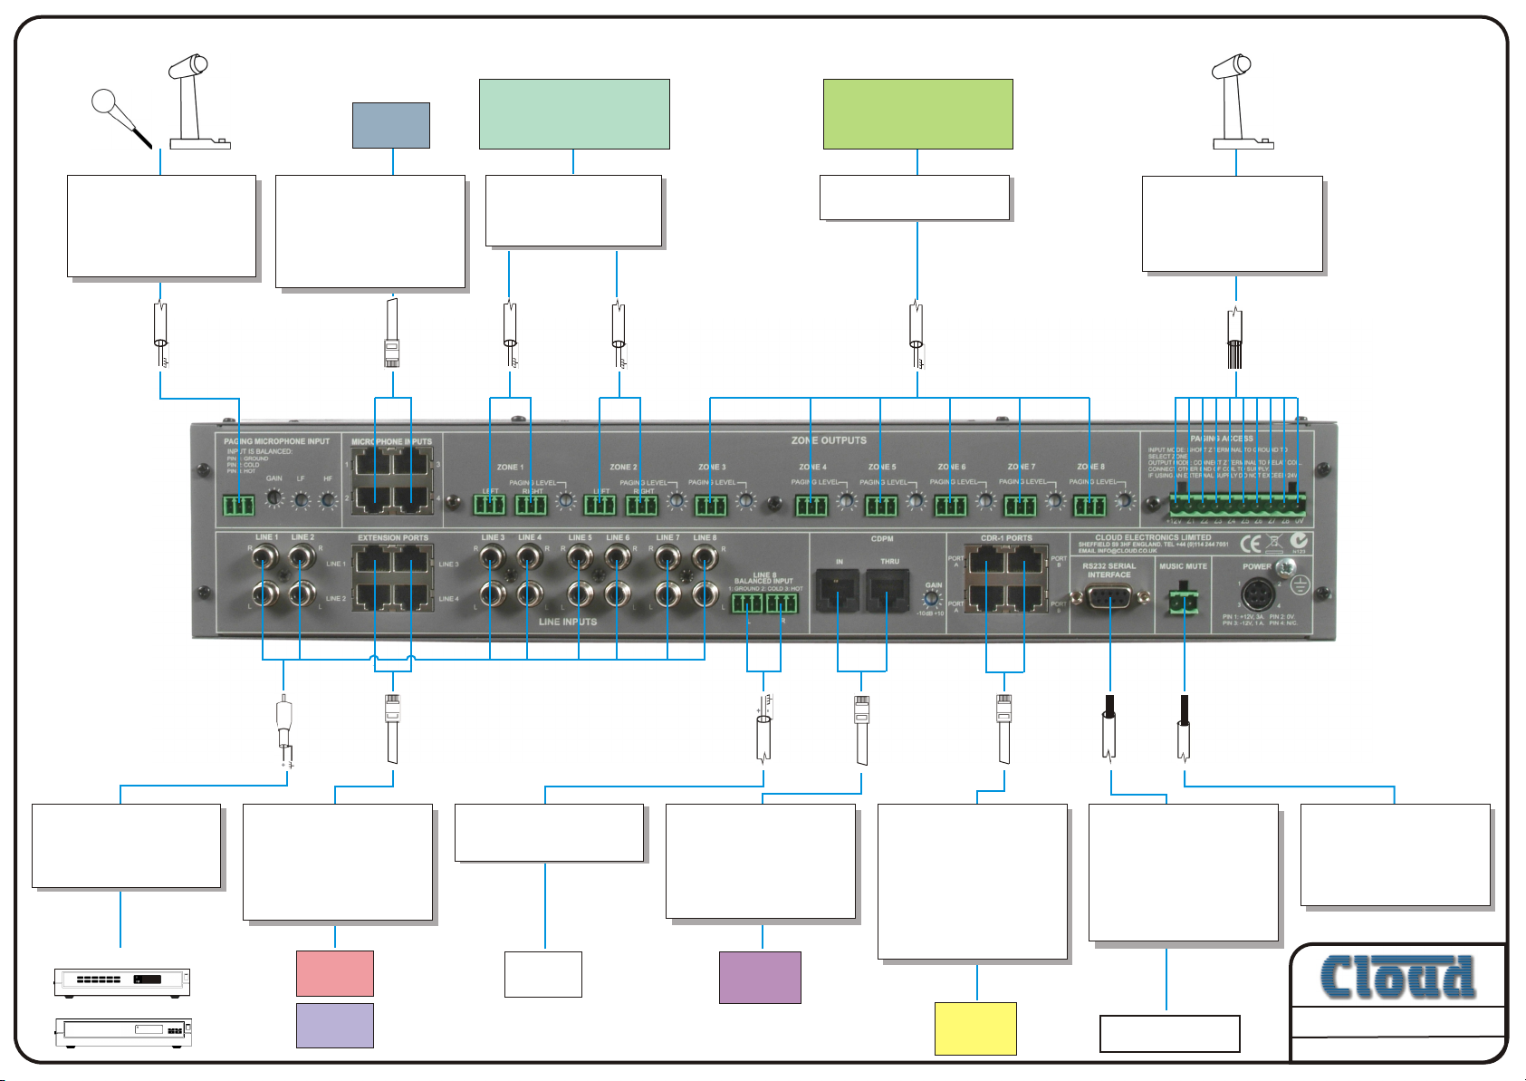The image size is (1526, 1081).
Task: Adjust the Zone 1 paging level knob
Action: pyautogui.click(x=566, y=500)
